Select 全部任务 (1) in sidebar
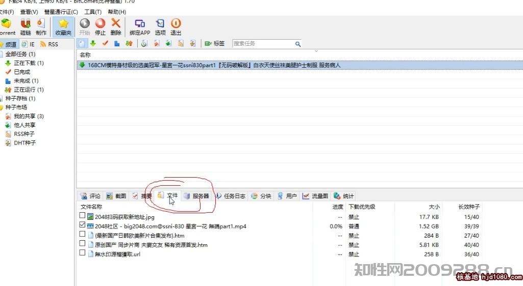 pos(20,54)
